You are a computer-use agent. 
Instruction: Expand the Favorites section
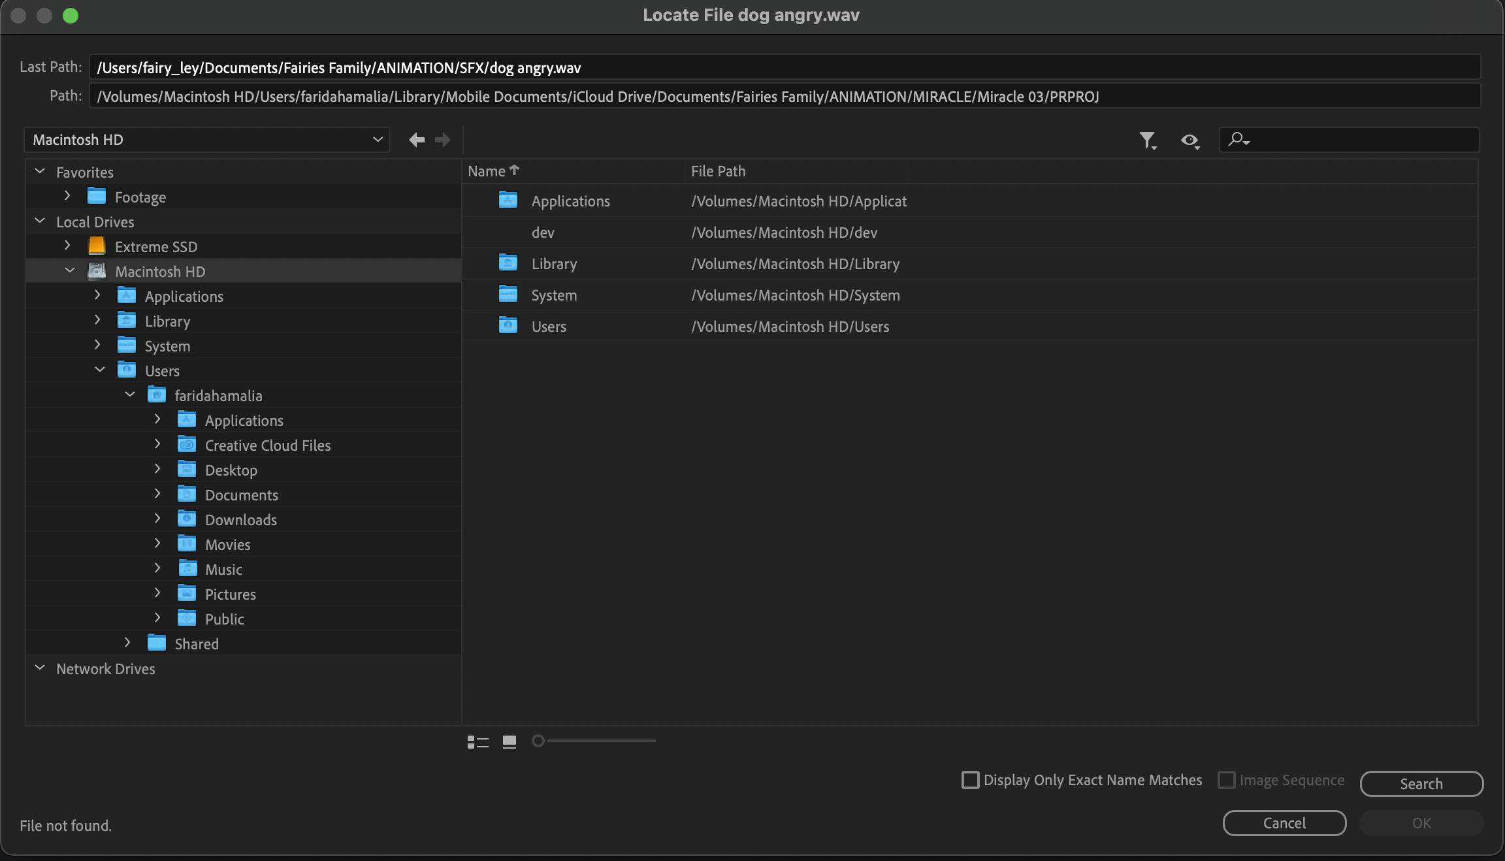[x=39, y=171]
